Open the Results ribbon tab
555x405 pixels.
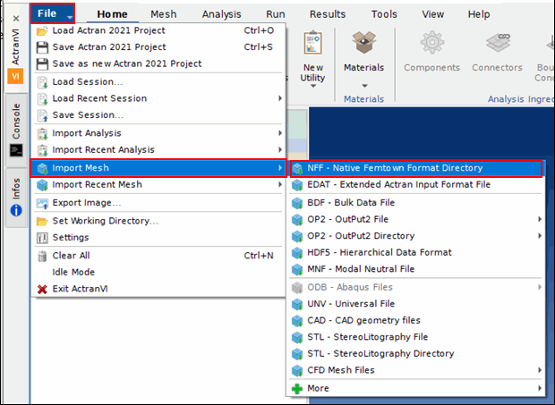[x=328, y=14]
